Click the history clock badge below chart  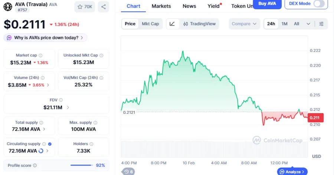point(129,172)
